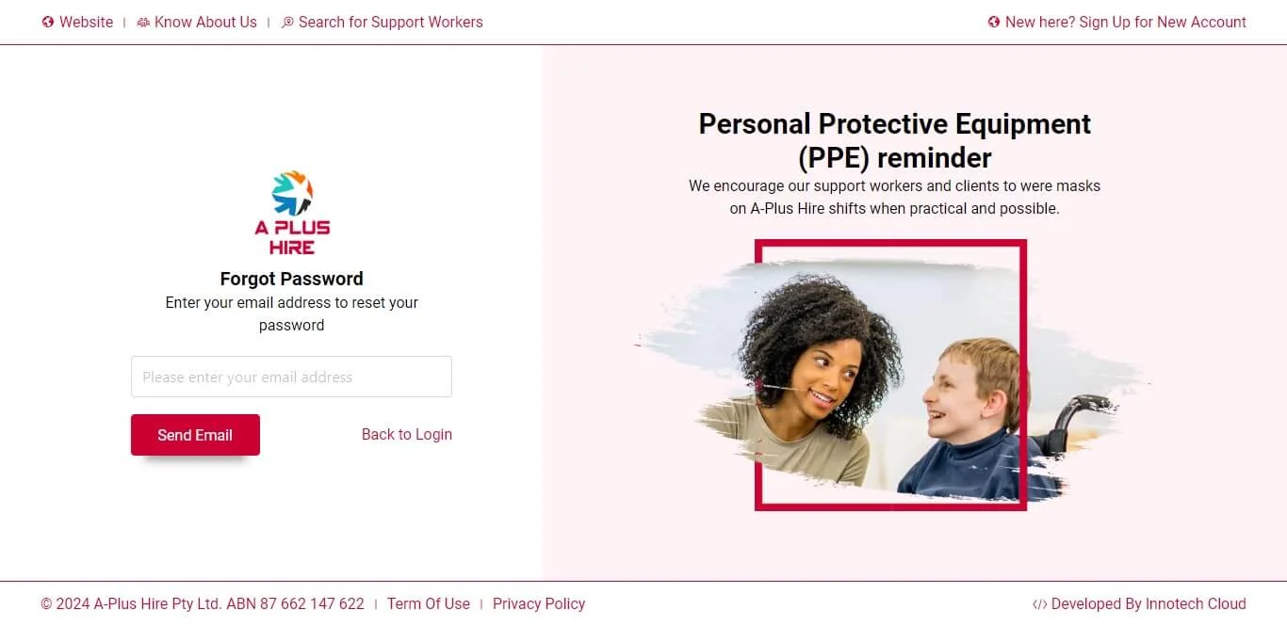Click the Forgot Password heading
The height and width of the screenshot is (626, 1287).
[x=291, y=279]
